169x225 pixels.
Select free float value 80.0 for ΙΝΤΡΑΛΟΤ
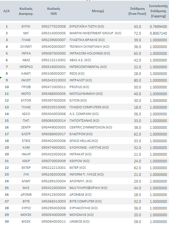(137, 80)
